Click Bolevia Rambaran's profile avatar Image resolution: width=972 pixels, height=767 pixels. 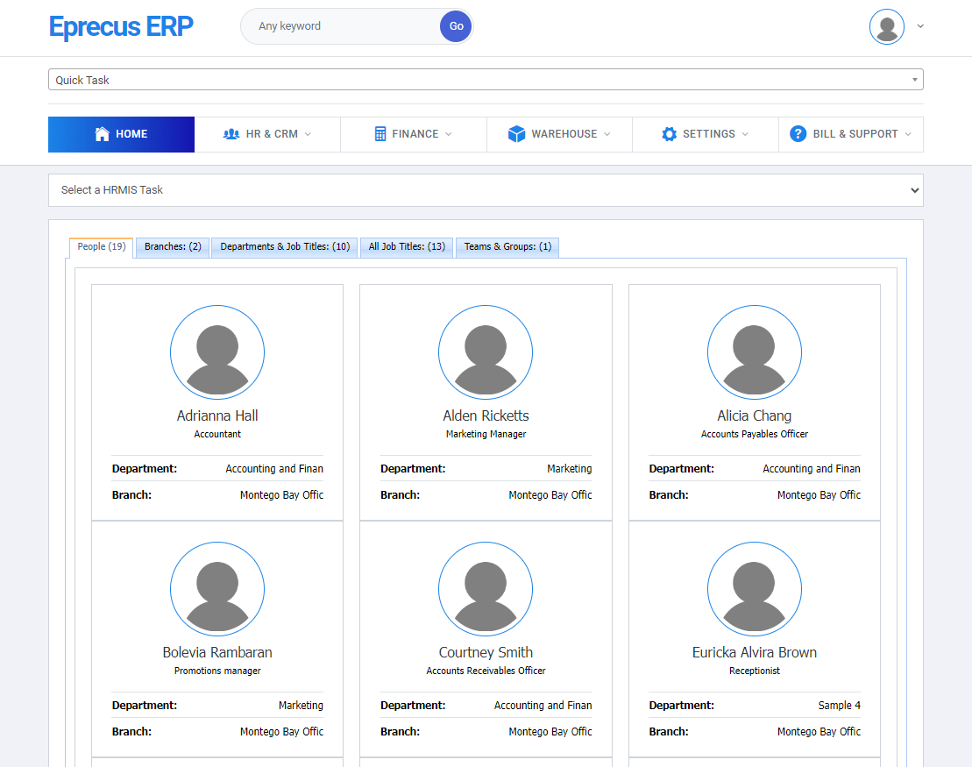click(217, 589)
